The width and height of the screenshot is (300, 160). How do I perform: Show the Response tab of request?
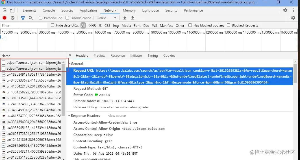[x=118, y=55]
